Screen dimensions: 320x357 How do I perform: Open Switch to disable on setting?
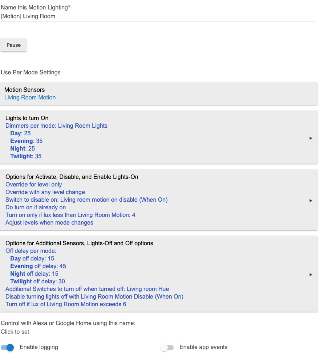click(x=86, y=200)
